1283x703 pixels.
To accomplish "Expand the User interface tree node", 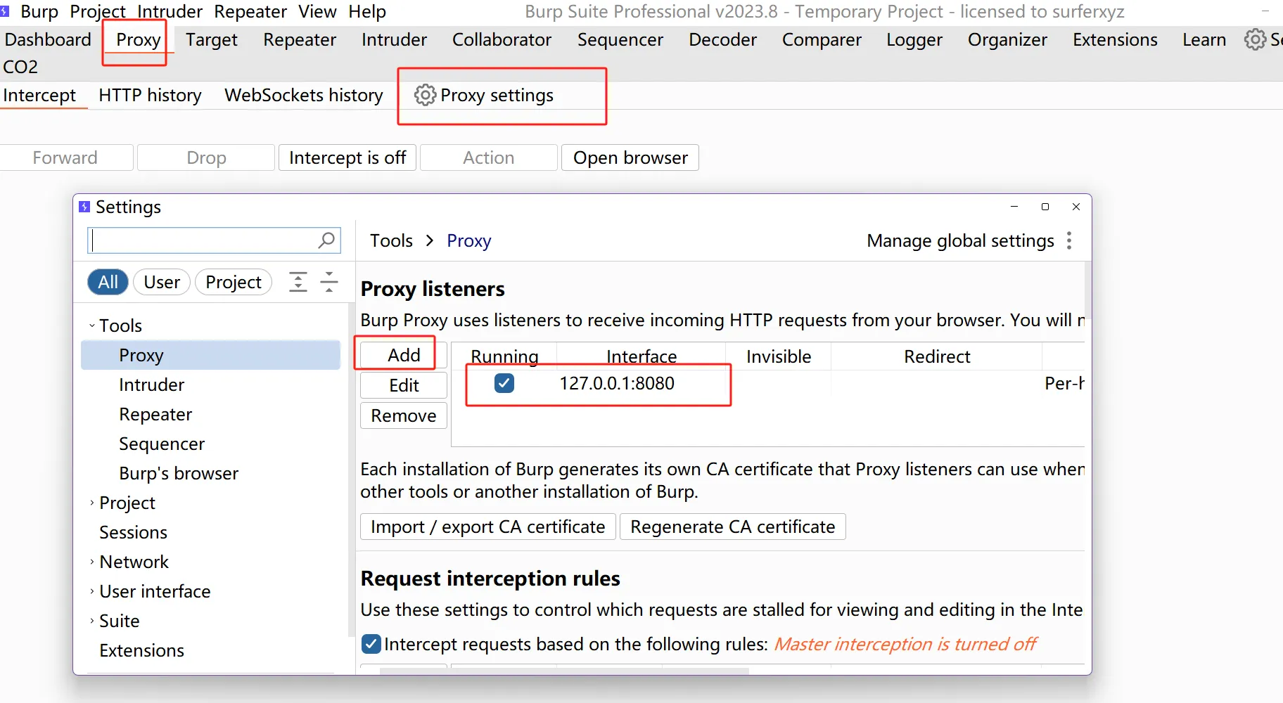I will pos(91,591).
